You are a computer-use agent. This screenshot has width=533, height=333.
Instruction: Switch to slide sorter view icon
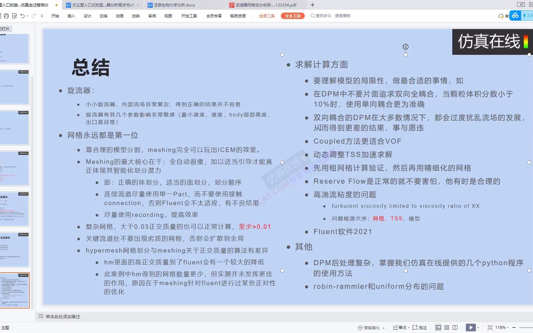447,328
